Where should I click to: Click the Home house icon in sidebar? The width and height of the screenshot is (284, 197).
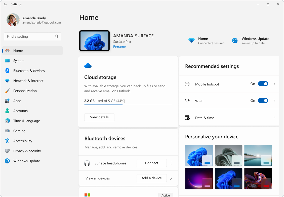coord(8,51)
